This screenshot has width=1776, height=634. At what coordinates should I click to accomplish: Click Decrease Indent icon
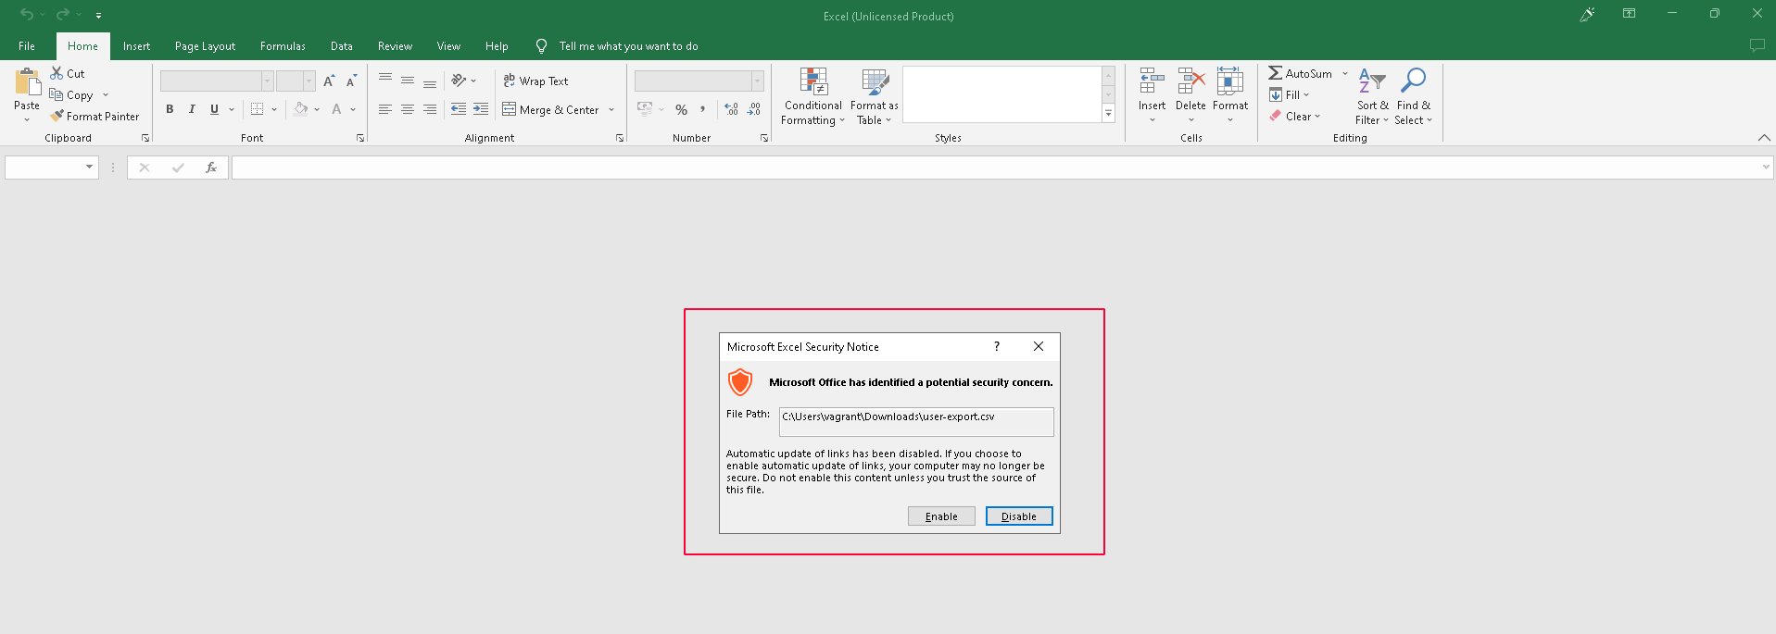pos(459,109)
